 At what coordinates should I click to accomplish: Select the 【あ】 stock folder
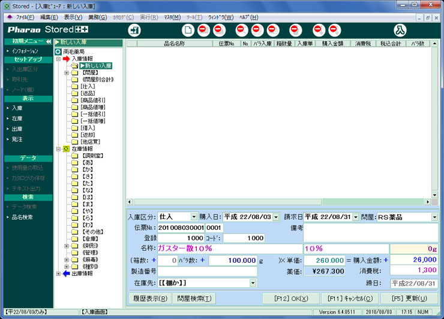coord(88,162)
